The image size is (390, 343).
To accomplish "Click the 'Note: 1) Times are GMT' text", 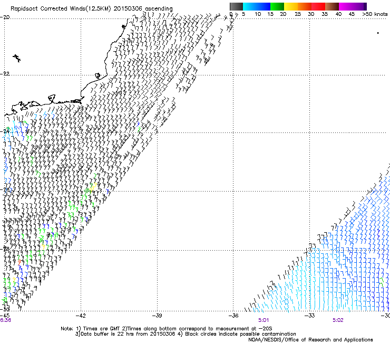I will (x=90, y=329).
